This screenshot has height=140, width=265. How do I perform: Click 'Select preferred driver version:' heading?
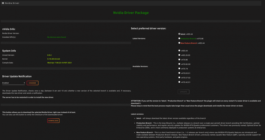[149, 28]
